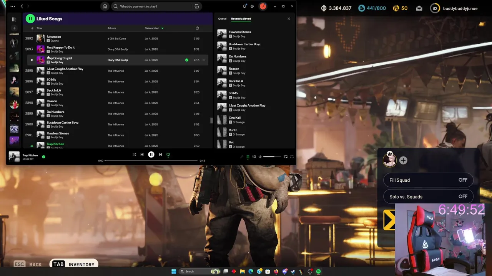Sort by Album column header
Viewport: 492px width, 276px height.
point(111,28)
